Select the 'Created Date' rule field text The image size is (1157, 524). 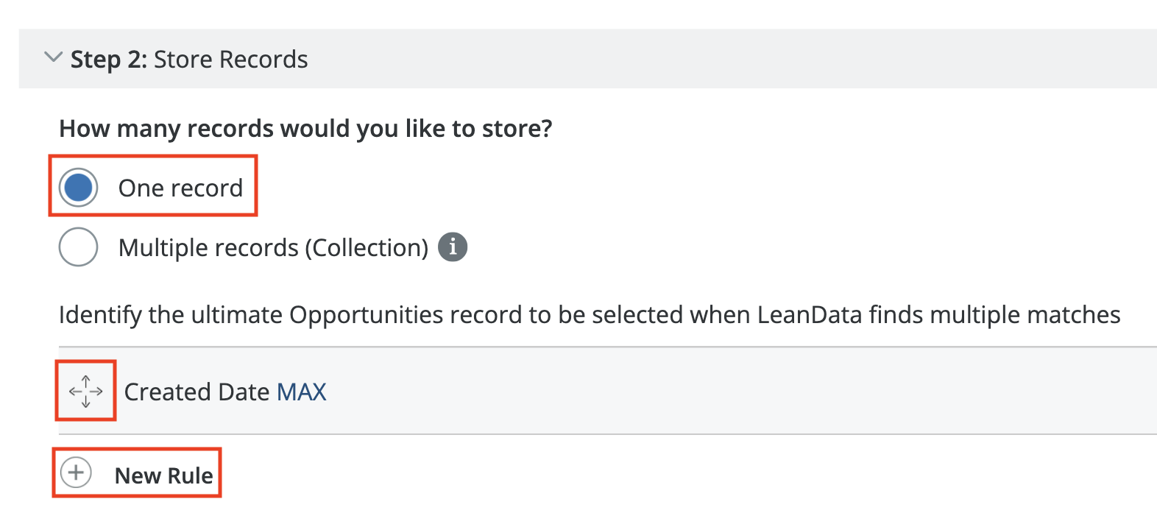[197, 392]
